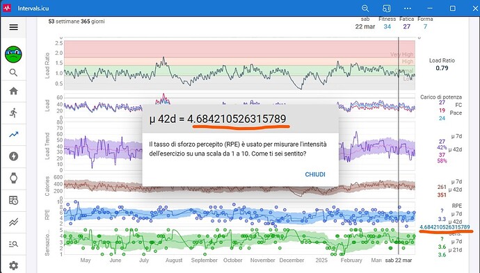Open activities running figure icon
This screenshot has height=273, width=480.
(13, 113)
